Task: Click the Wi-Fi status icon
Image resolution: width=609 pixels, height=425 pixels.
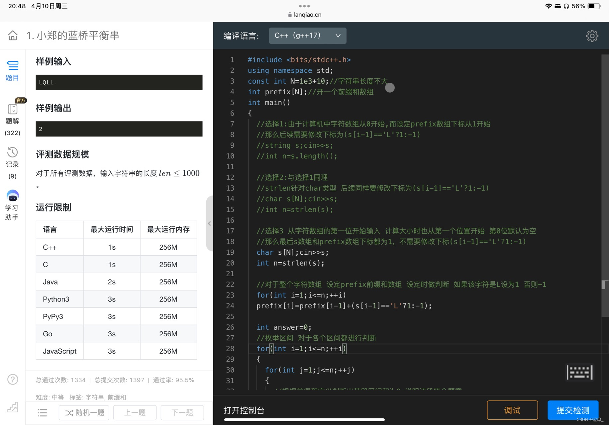Action: pyautogui.click(x=548, y=6)
